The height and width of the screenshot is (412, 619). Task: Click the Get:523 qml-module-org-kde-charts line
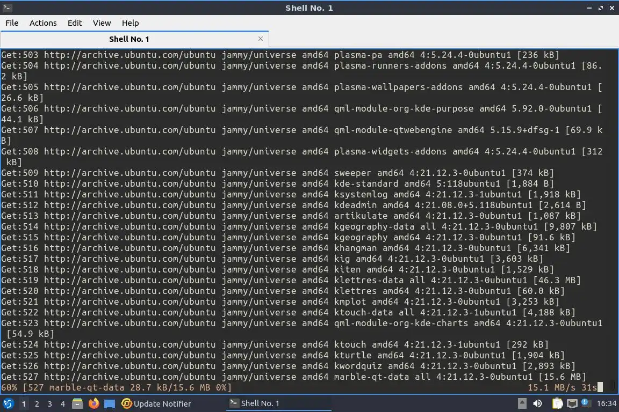coord(301,328)
